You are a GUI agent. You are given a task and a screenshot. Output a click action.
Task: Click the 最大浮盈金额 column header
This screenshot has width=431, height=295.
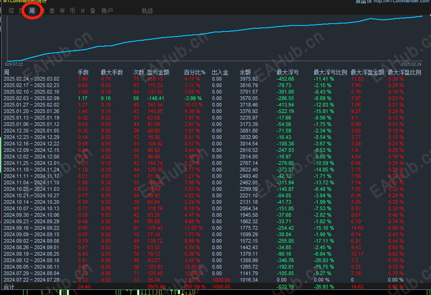pos(367,72)
